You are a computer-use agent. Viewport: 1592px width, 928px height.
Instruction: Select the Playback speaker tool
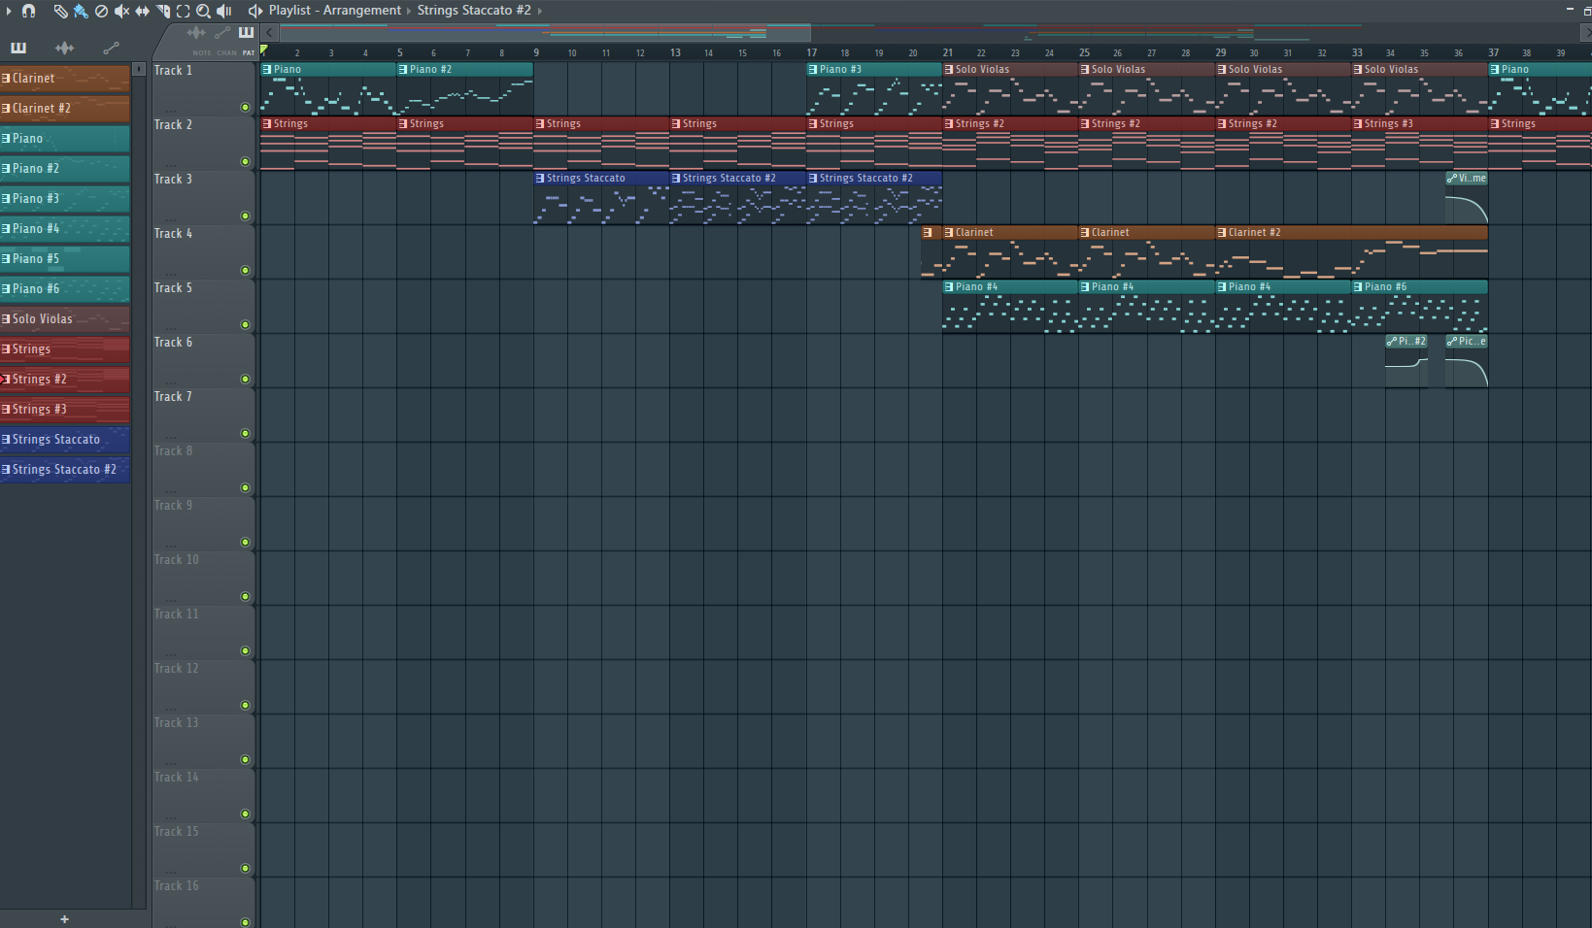[x=223, y=11]
